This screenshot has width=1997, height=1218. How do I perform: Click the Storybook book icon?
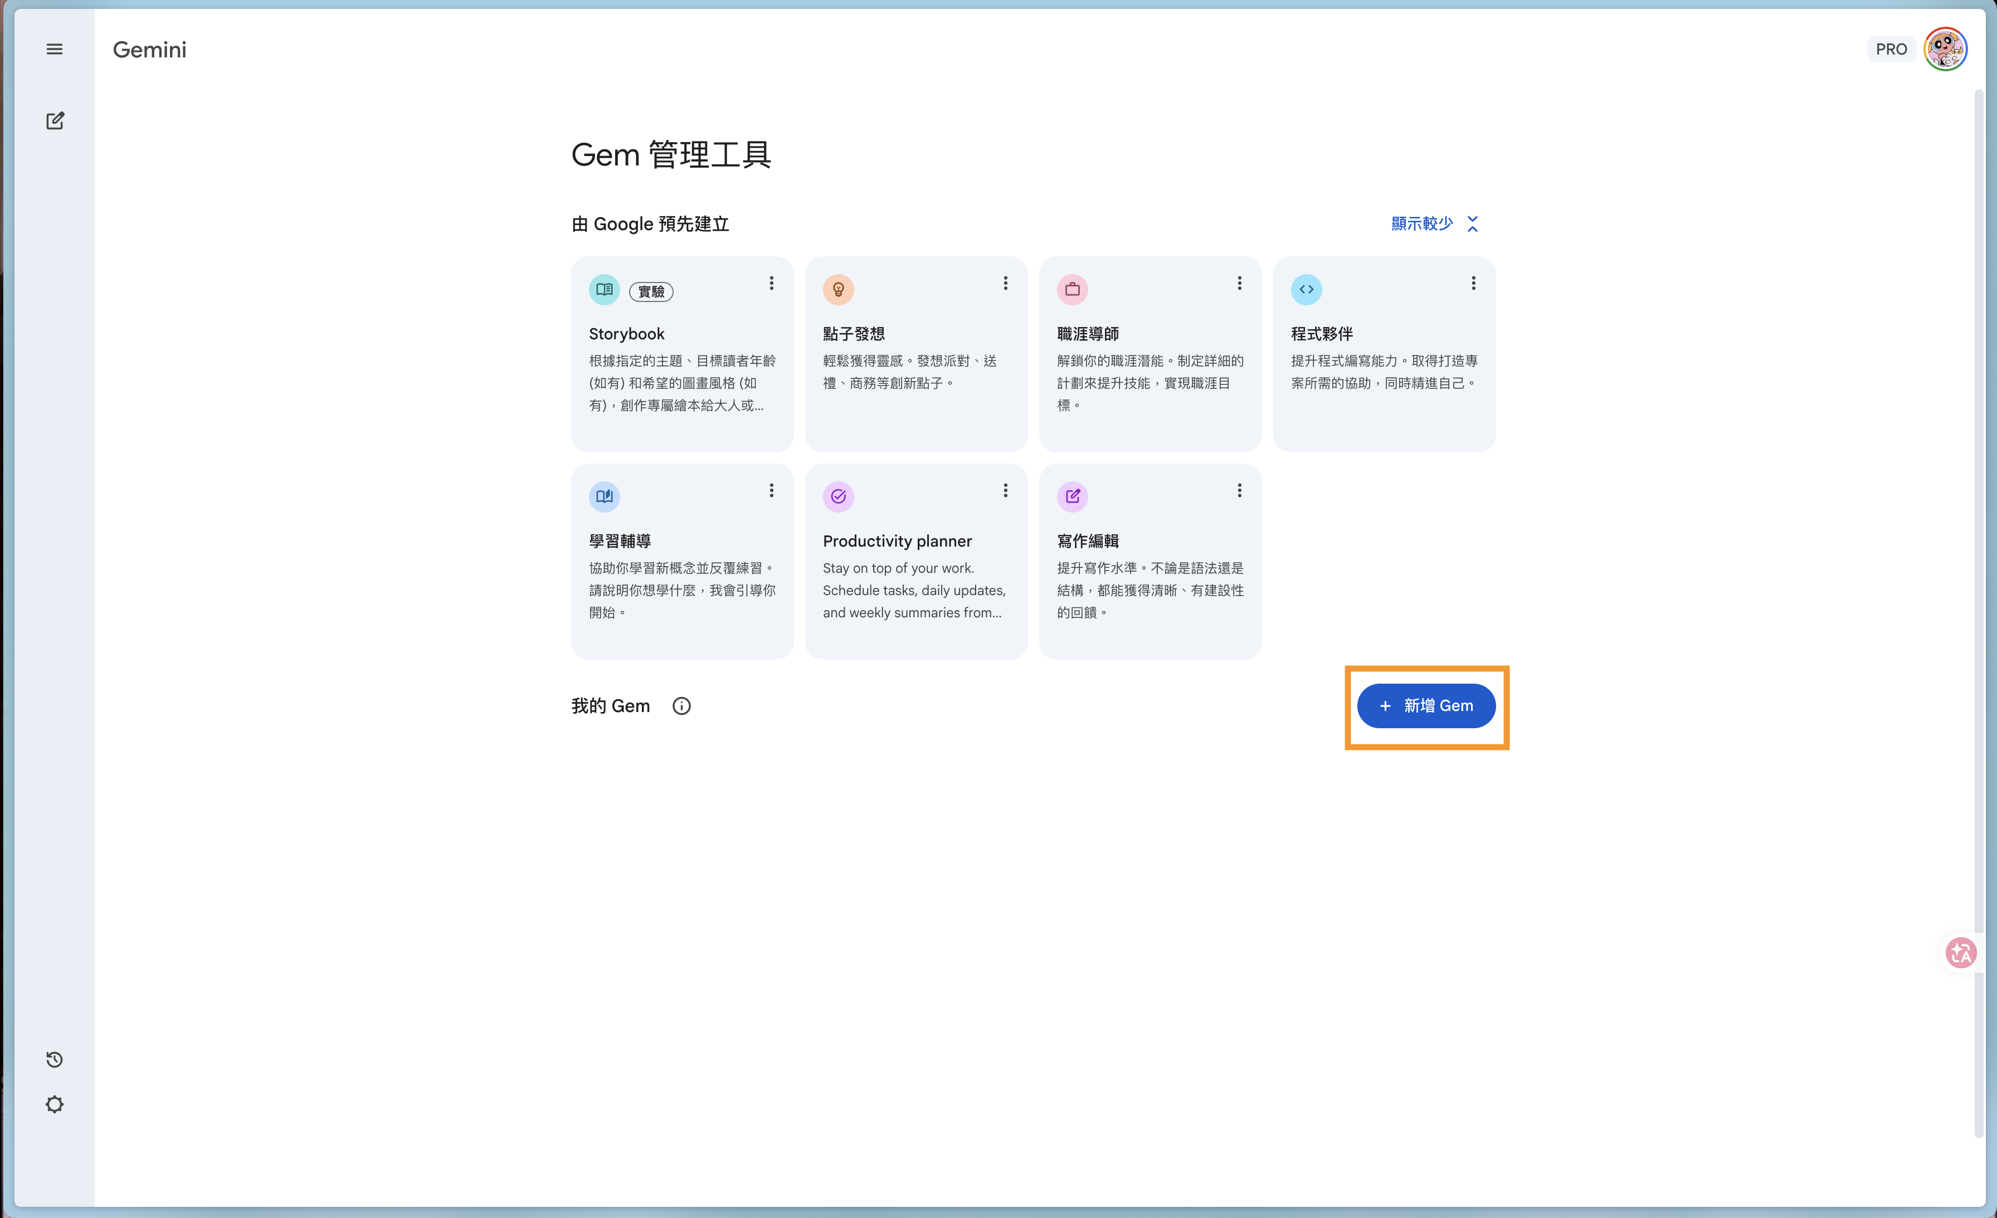tap(604, 289)
